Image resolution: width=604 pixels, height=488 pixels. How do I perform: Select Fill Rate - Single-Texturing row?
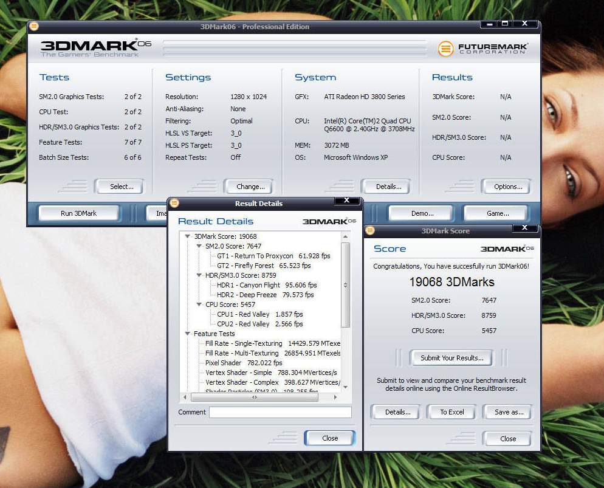pos(273,343)
